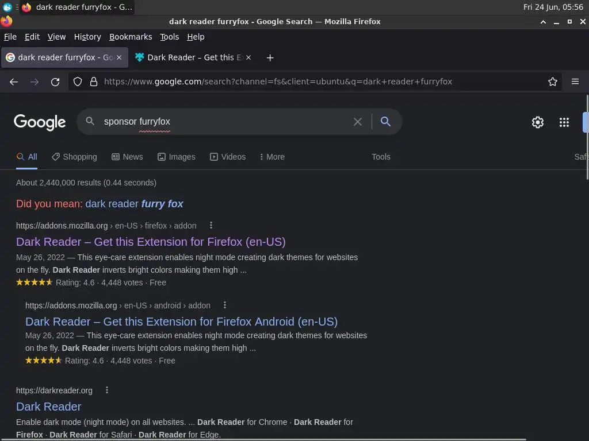The height and width of the screenshot is (441, 589).
Task: Click the padlock site security icon
Action: pyautogui.click(x=94, y=82)
